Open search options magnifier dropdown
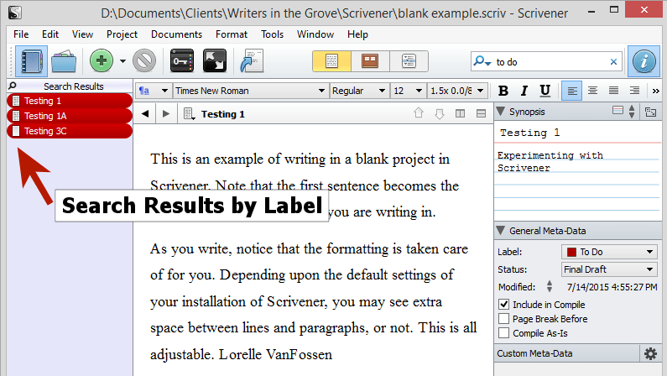The width and height of the screenshot is (667, 376). (x=482, y=61)
